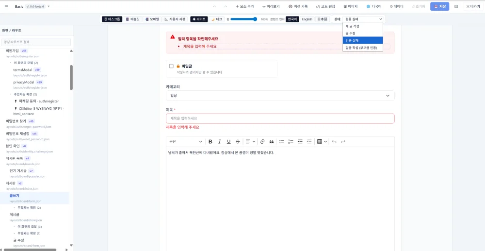This screenshot has width=485, height=251.
Task: Switch to 태블릿 viewport
Action: (132, 19)
